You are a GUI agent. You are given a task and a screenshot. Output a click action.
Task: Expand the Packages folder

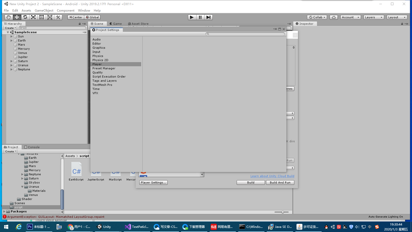tap(4, 211)
